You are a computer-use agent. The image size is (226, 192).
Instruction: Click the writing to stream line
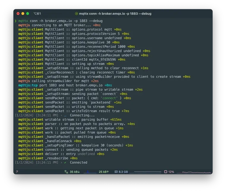click(66, 107)
